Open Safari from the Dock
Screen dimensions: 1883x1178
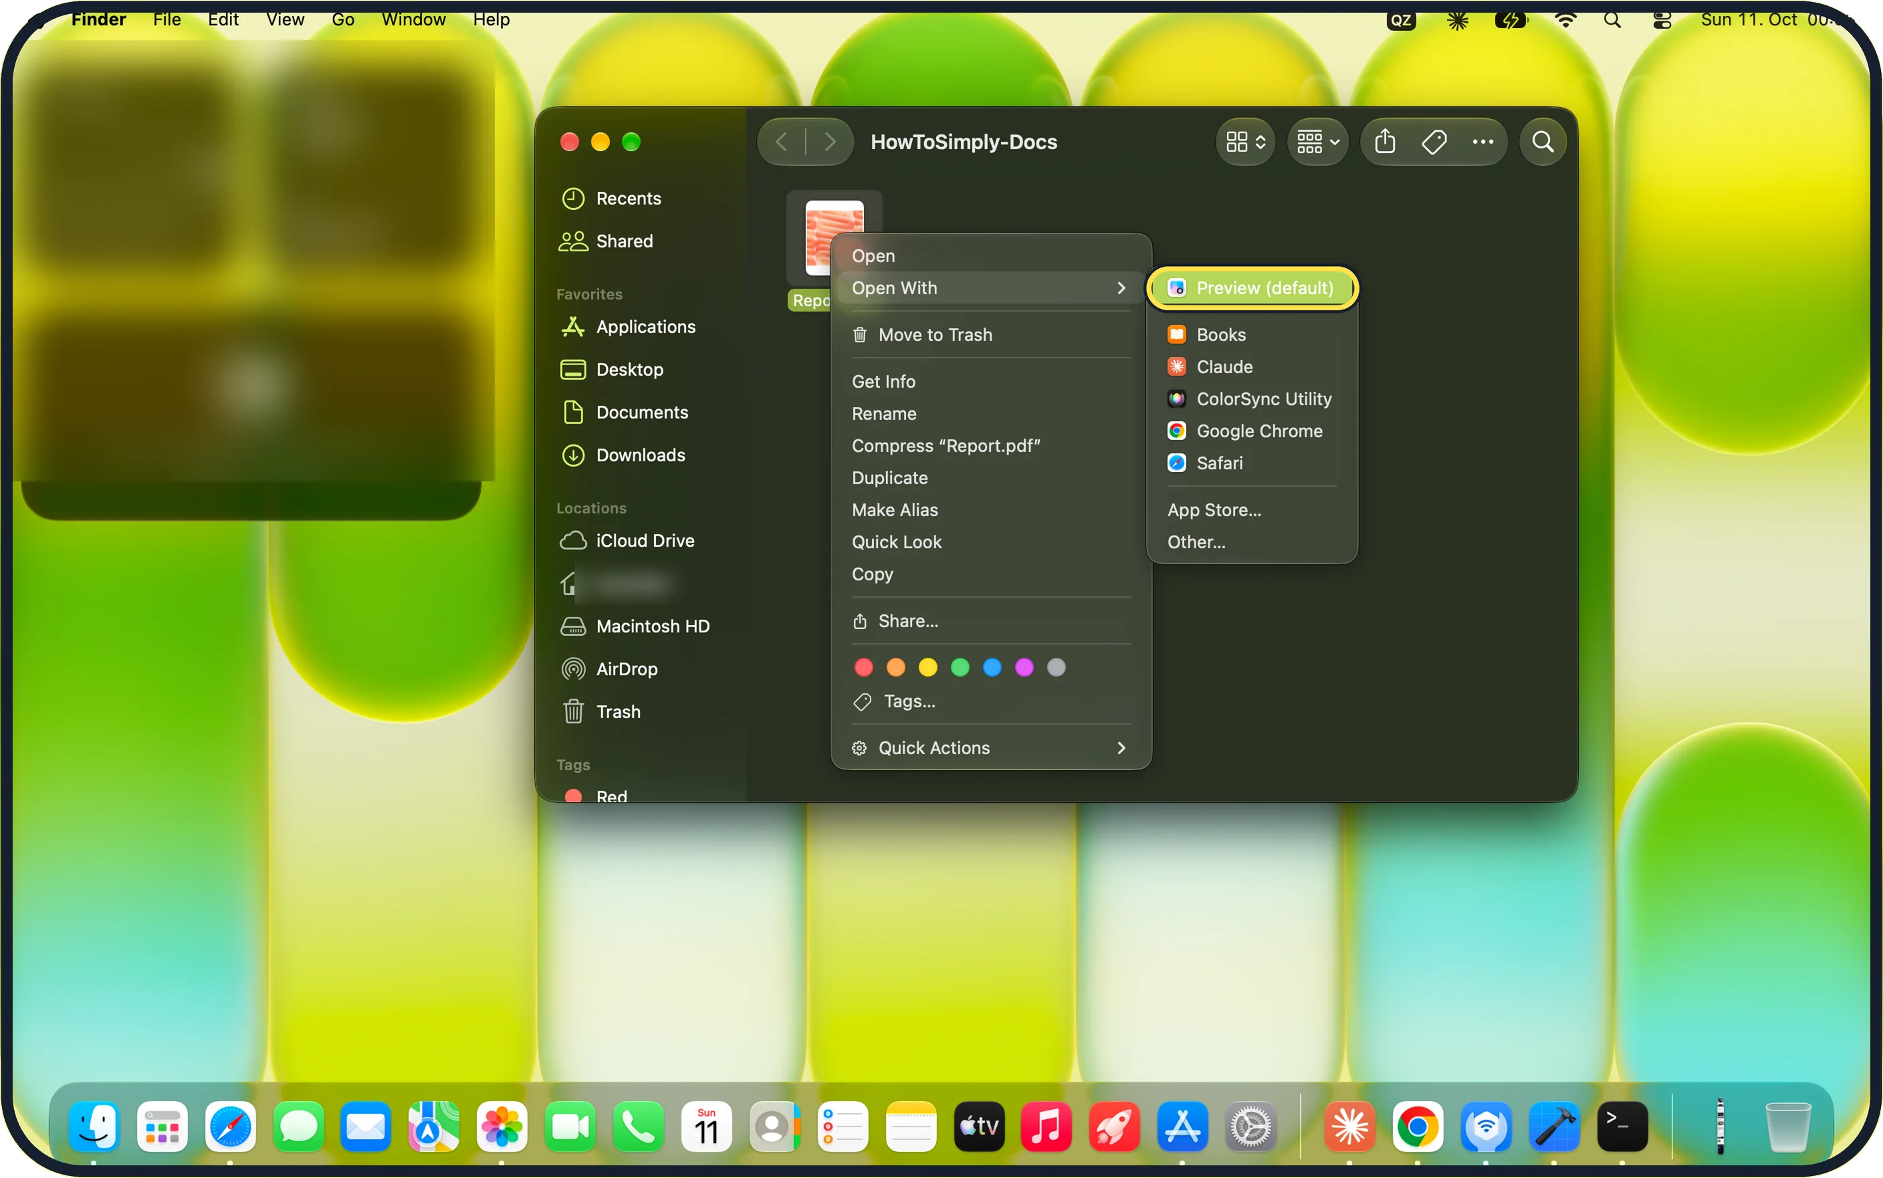(230, 1127)
